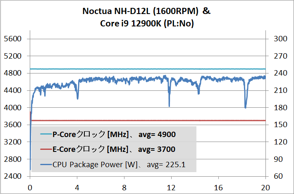Image resolution: width=294 pixels, height=194 pixels.
Task: Click the power dip near minute 4
Action: coord(77,92)
